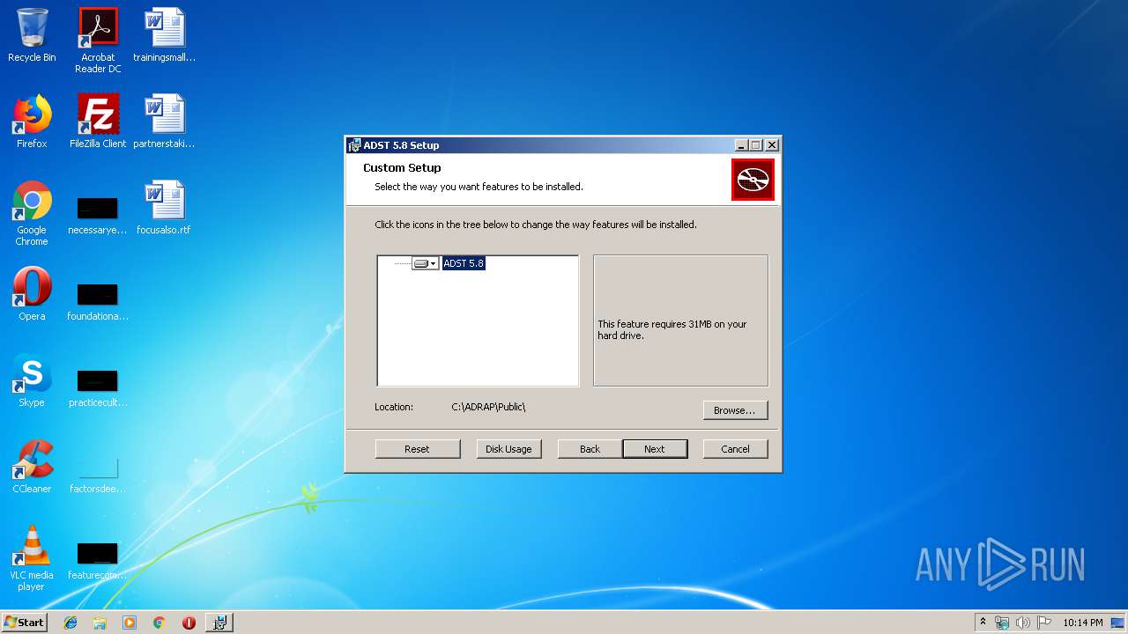Viewport: 1128px width, 634px height.
Task: Switch to the installer taskbar button
Action: click(x=219, y=623)
